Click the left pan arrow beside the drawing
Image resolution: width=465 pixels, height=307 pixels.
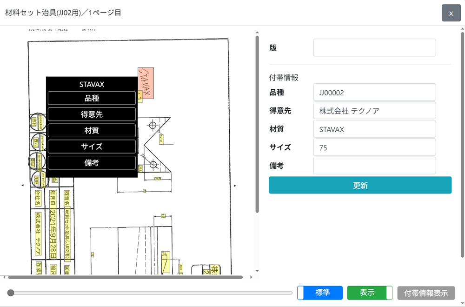[23, 185]
